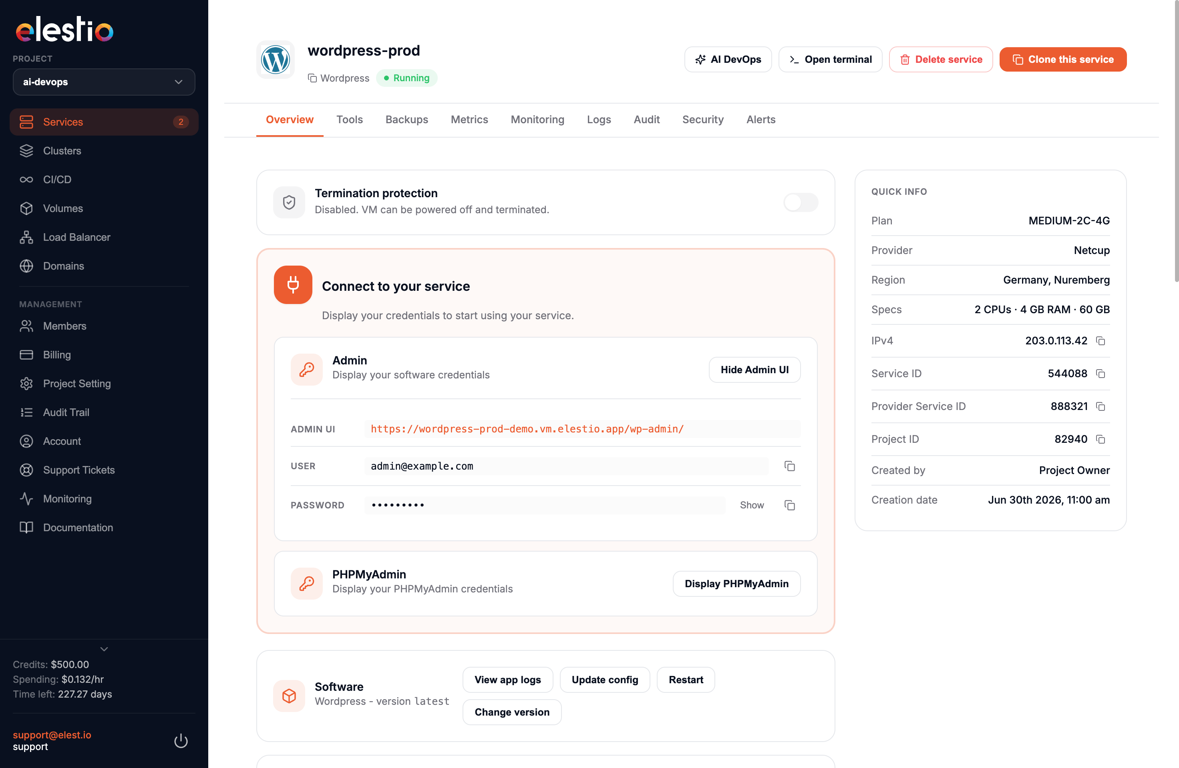Image resolution: width=1179 pixels, height=768 pixels.
Task: Launch the AI DevOps assistant
Action: pos(728,59)
